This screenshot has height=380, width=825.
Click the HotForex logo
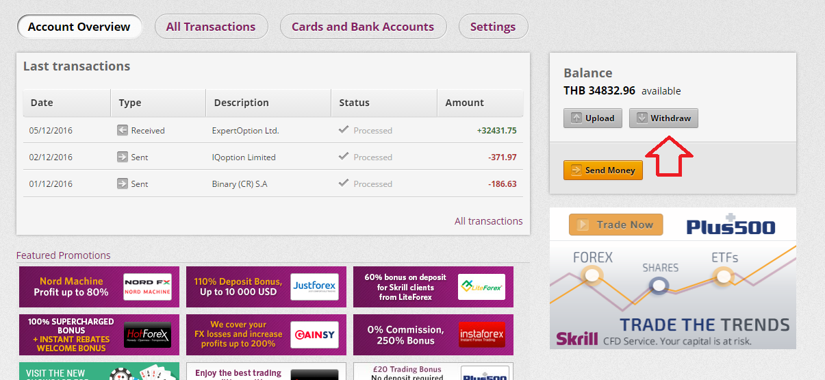pyautogui.click(x=147, y=335)
